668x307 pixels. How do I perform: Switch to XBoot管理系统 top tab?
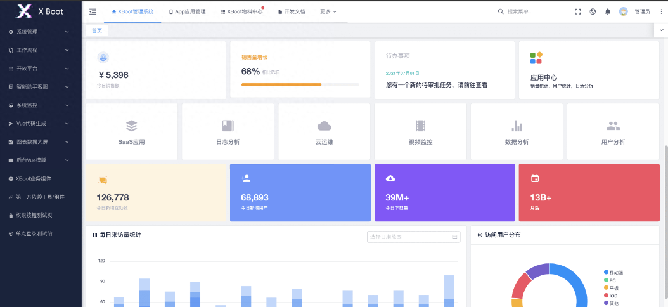[132, 11]
